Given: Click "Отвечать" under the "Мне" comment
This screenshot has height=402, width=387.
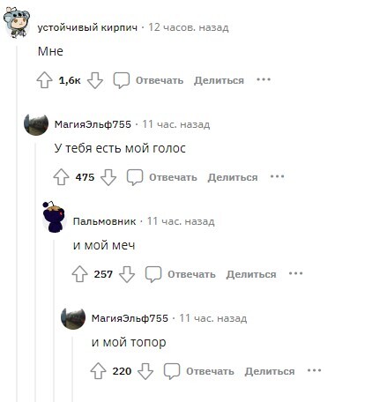Looking at the screenshot, I should [160, 80].
